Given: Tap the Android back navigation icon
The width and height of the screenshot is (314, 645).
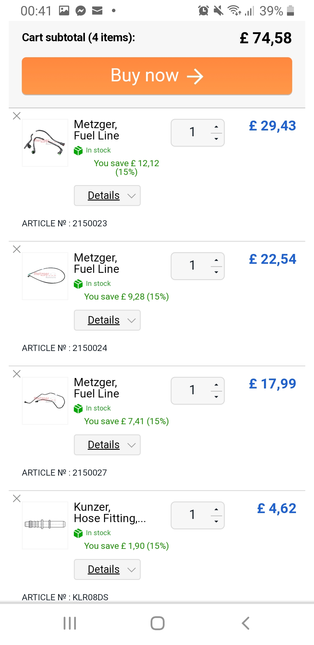Looking at the screenshot, I should point(246,623).
